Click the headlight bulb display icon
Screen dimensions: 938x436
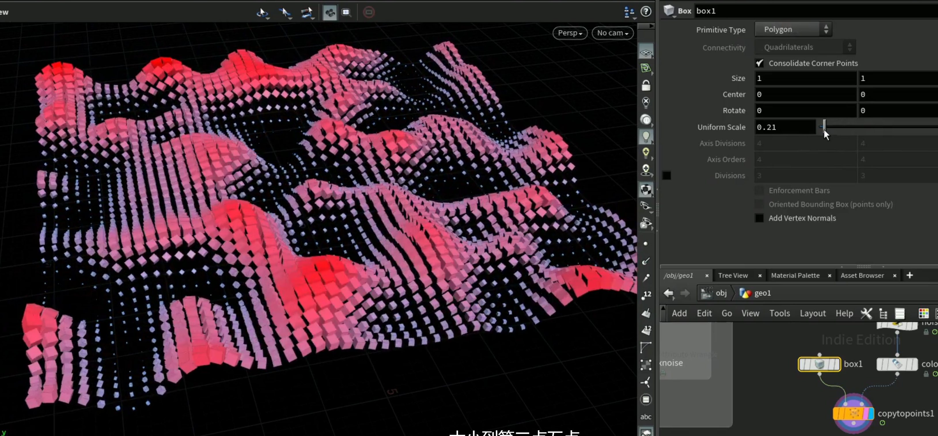click(x=646, y=136)
